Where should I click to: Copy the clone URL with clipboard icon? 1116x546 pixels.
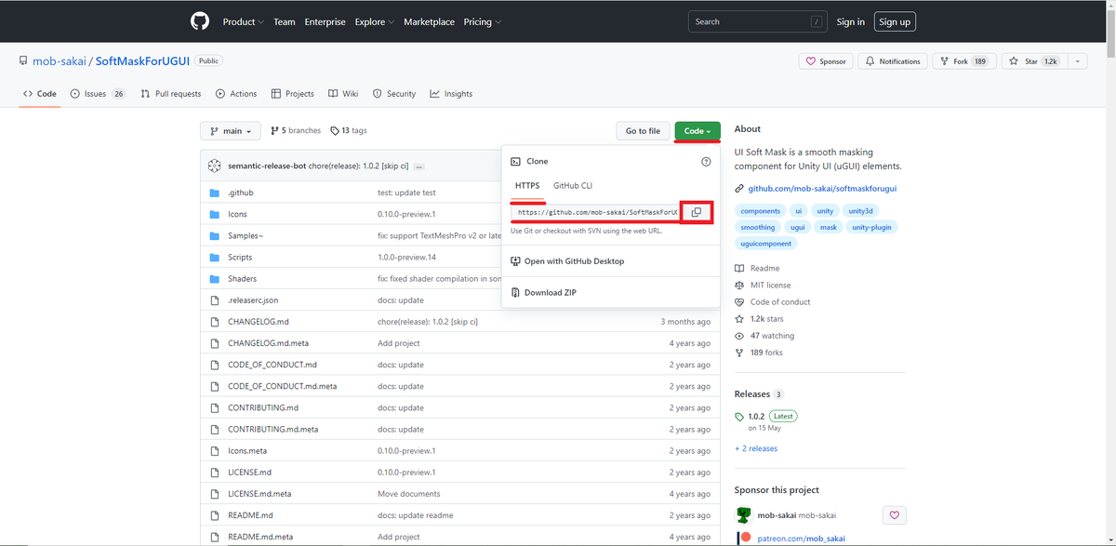click(x=696, y=212)
